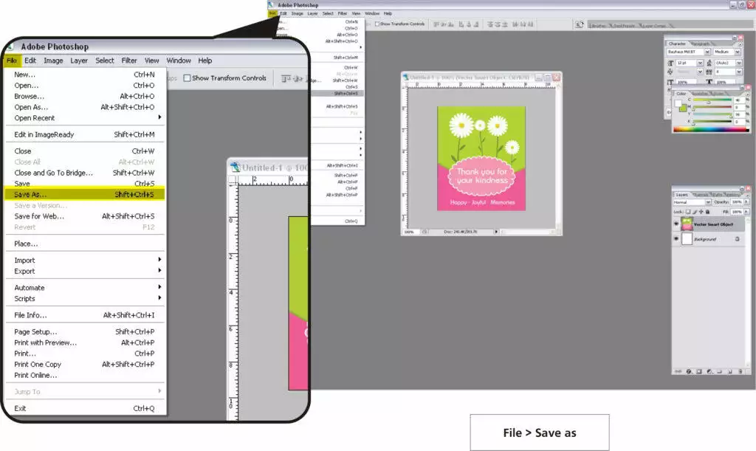Viewport: 756px width, 451px height.
Task: Click the add layer mask icon
Action: click(699, 371)
